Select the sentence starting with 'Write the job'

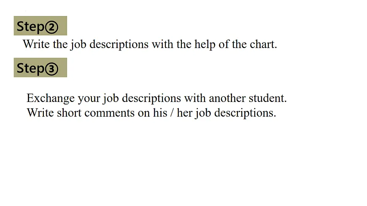click(x=150, y=44)
